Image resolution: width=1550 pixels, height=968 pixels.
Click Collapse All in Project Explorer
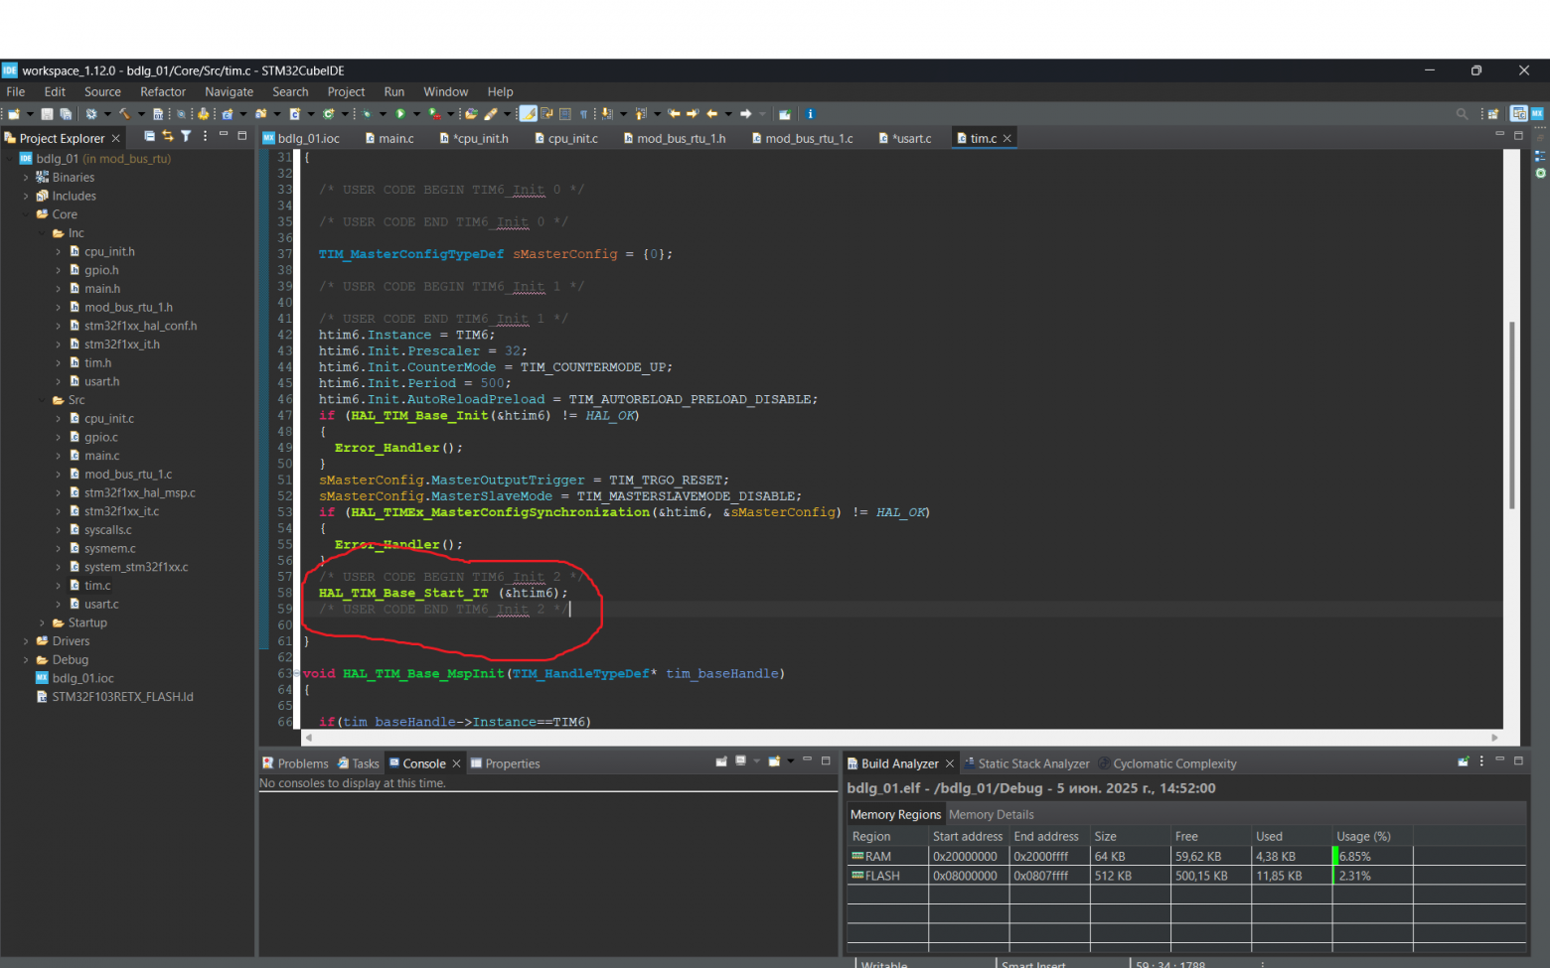149,137
